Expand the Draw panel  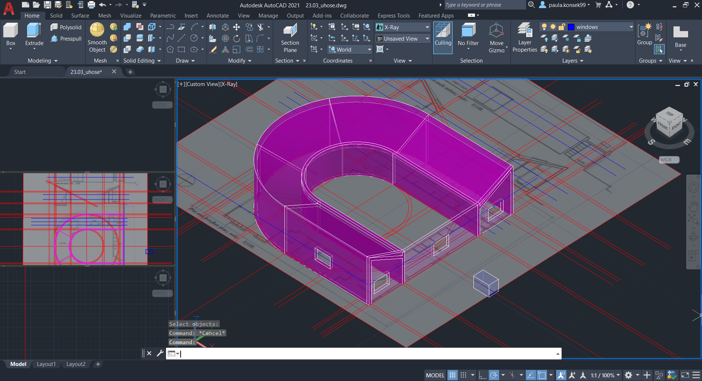tap(185, 61)
